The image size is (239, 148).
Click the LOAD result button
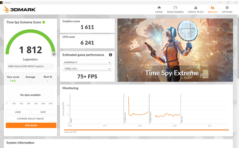[18, 112]
